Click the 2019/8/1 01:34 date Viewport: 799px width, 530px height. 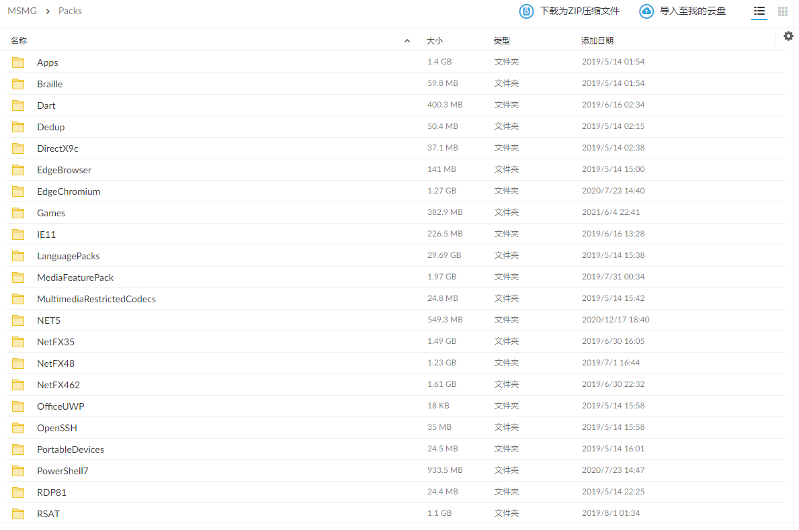[611, 513]
